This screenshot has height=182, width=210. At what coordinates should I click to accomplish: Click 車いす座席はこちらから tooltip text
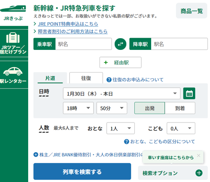coord(171,158)
